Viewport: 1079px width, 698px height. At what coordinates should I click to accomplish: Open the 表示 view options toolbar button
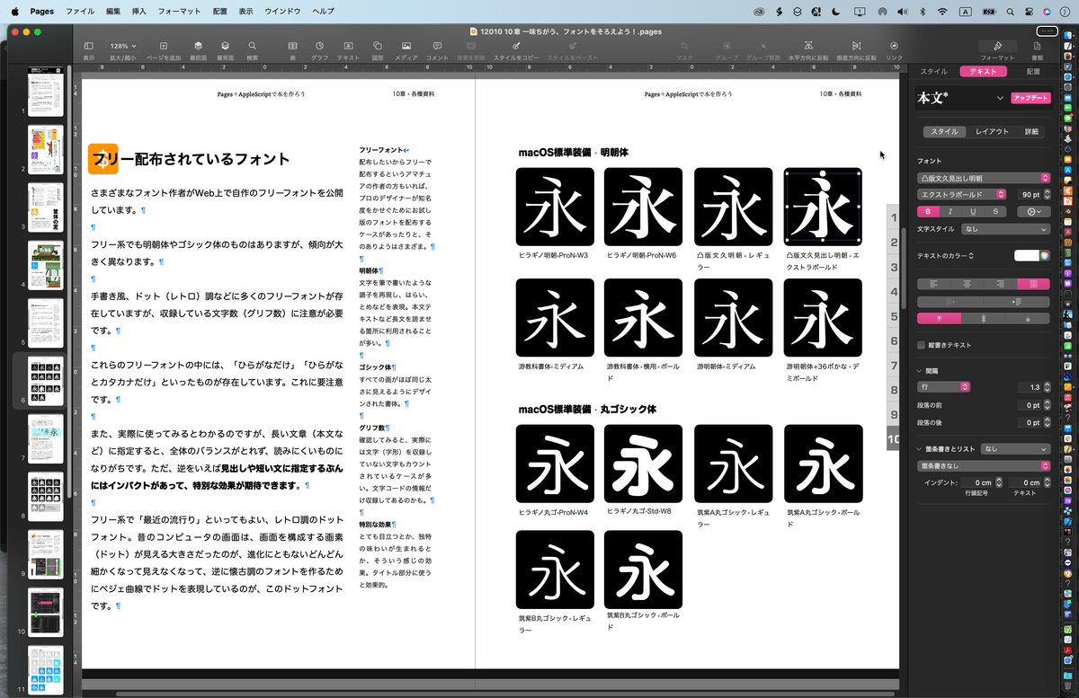[88, 46]
